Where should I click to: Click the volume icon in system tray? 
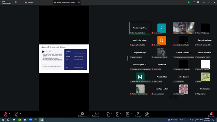[198, 120]
